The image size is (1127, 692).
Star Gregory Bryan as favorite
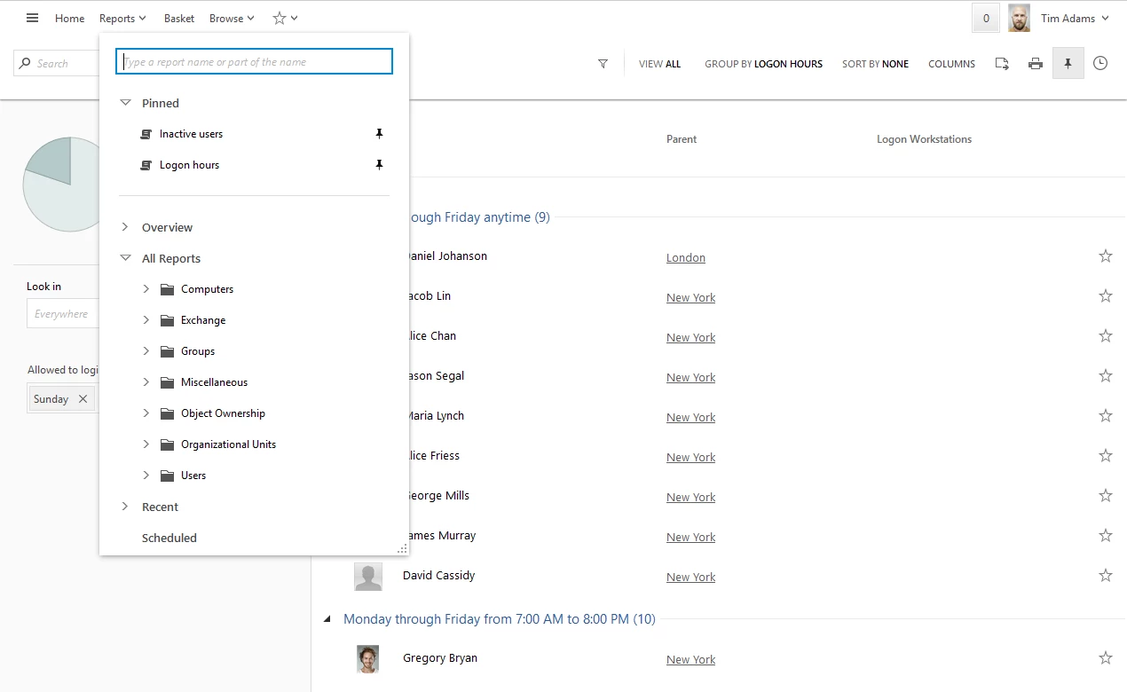[1106, 658]
